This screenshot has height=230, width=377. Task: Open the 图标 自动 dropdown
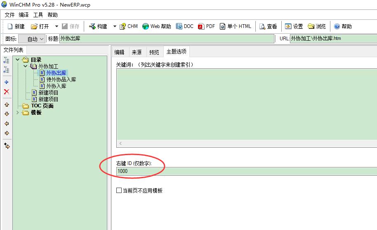click(32, 39)
